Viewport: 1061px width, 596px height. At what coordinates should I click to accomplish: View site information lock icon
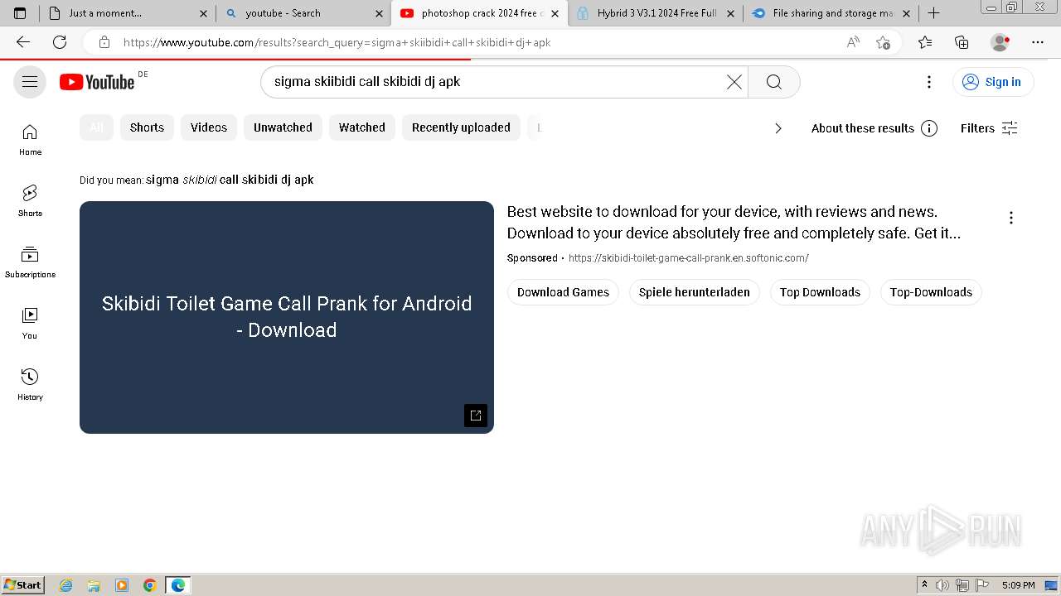104,42
